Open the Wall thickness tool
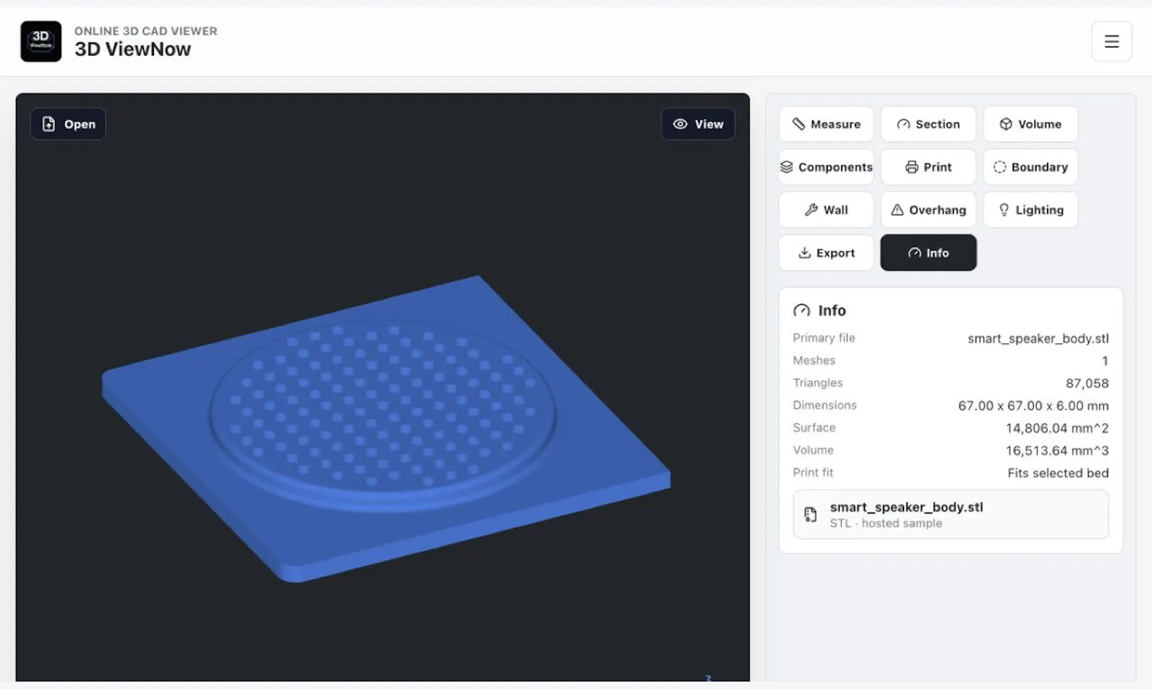Viewport: 1152px width, 689px height. coord(826,210)
